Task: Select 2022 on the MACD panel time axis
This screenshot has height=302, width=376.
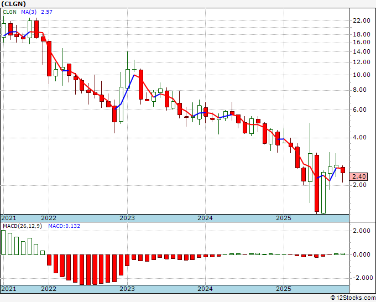Action: coord(49,289)
